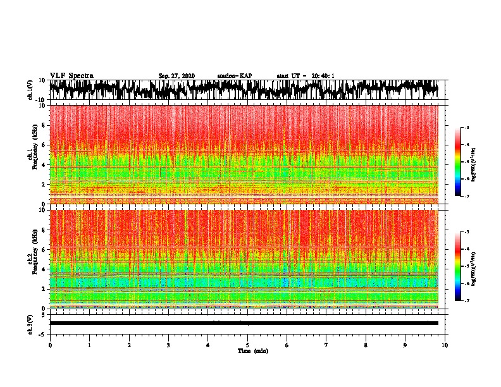Click the "5" tick of the ch.3(V) panel
The width and height of the screenshot is (501, 387).
44,315
